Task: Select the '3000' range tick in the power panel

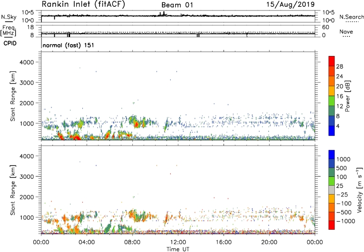Action: pos(27,83)
